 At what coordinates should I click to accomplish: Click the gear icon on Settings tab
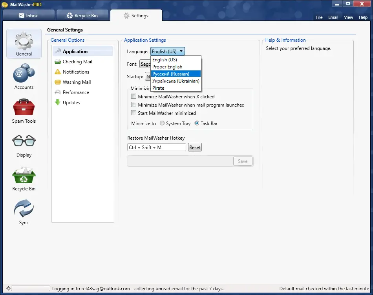(x=126, y=15)
